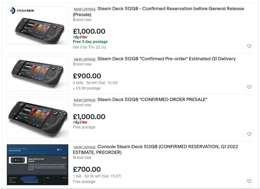Add the first £1,000 Presale listing to watchlist
The height and width of the screenshot is (189, 260).
pos(249,46)
